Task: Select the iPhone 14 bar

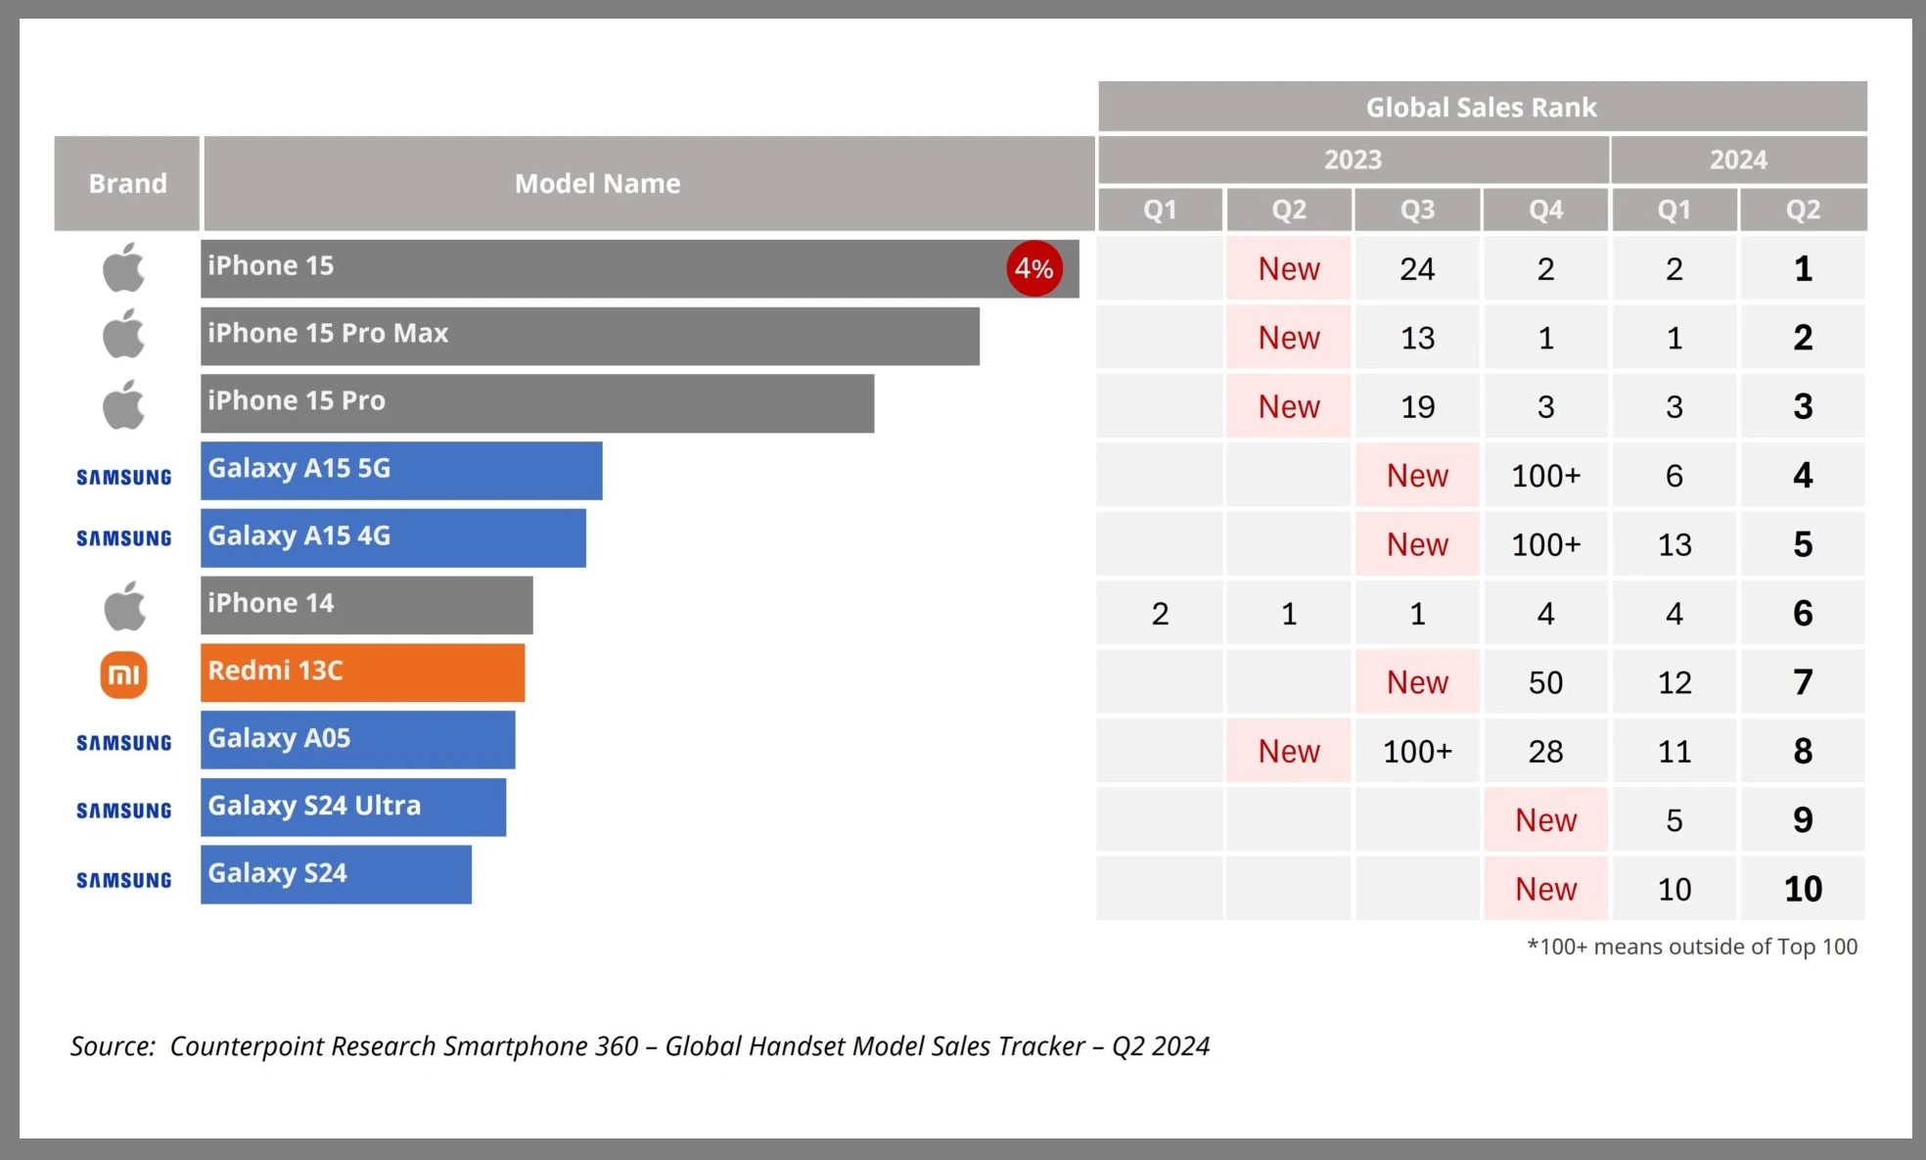Action: 367,605
